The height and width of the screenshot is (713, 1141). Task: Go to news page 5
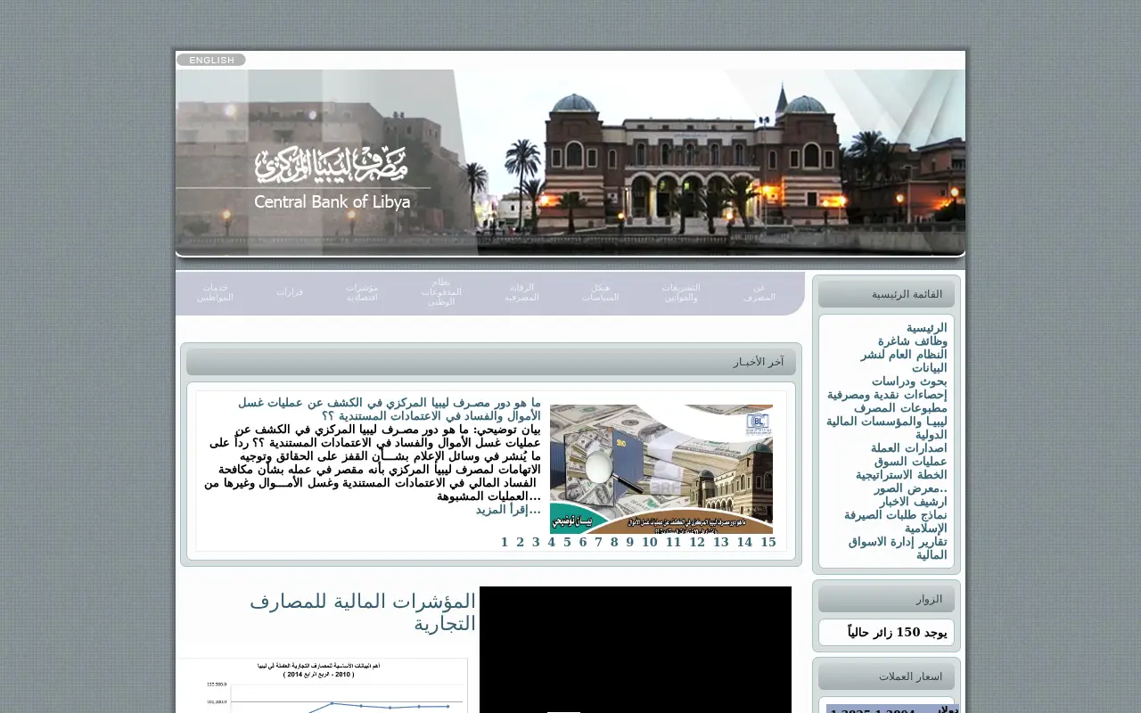(x=567, y=542)
